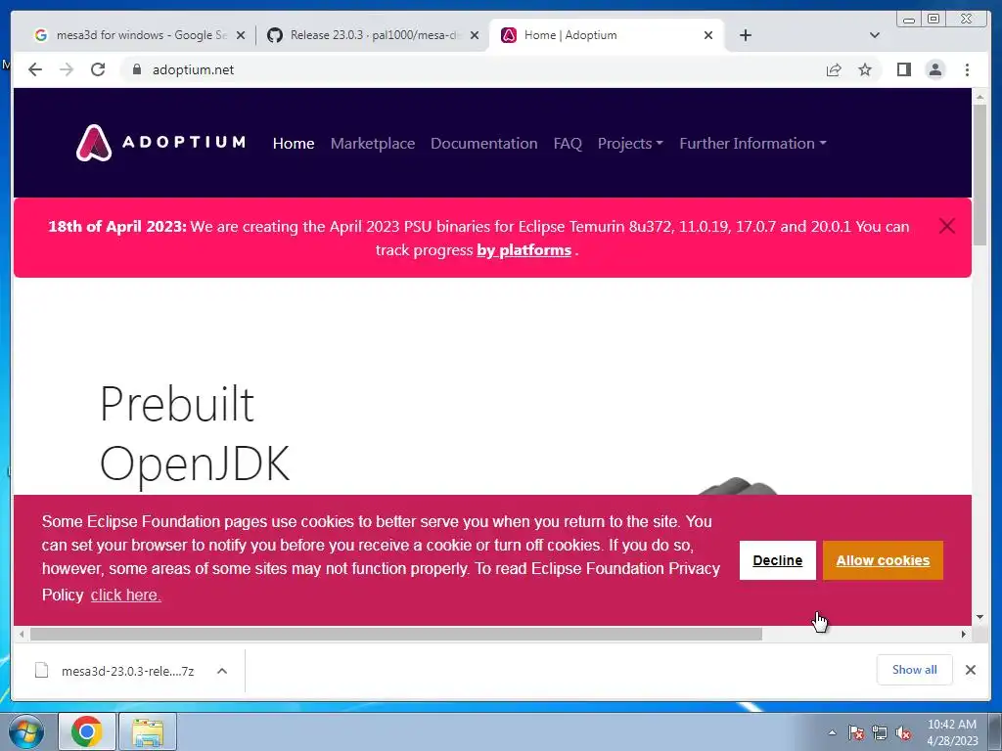Click the vertical scrollbar thumb
Image resolution: width=1002 pixels, height=751 pixels.
pos(980,174)
